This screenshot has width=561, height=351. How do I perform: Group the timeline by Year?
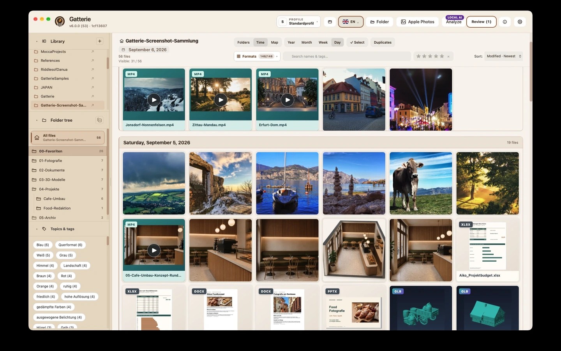pos(291,43)
